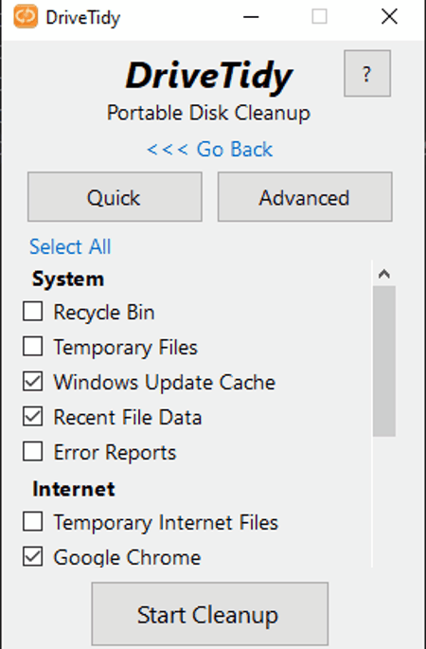The image size is (426, 649).
Task: Disable the Recent File Data checkbox
Action: tap(33, 416)
